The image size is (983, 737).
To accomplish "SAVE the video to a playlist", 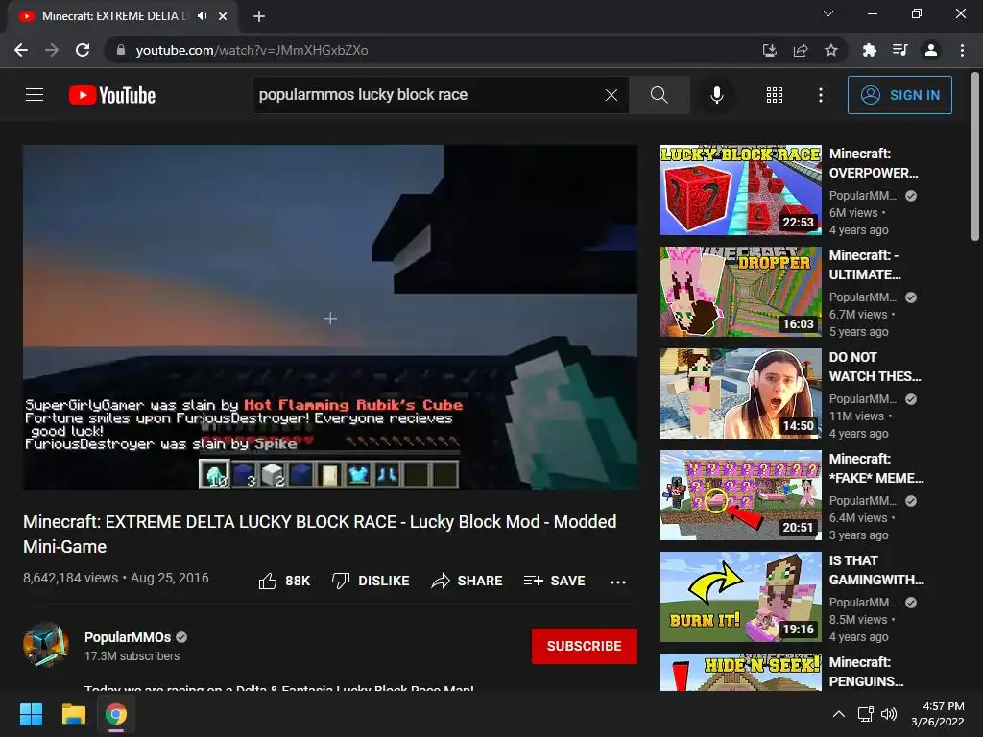I will [x=554, y=581].
